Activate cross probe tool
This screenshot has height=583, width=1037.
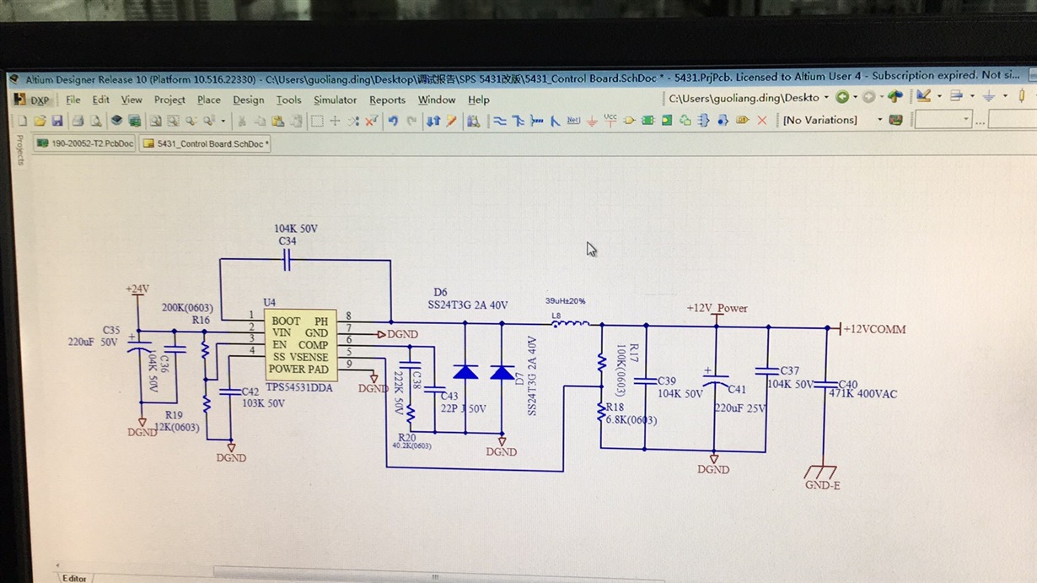point(451,121)
